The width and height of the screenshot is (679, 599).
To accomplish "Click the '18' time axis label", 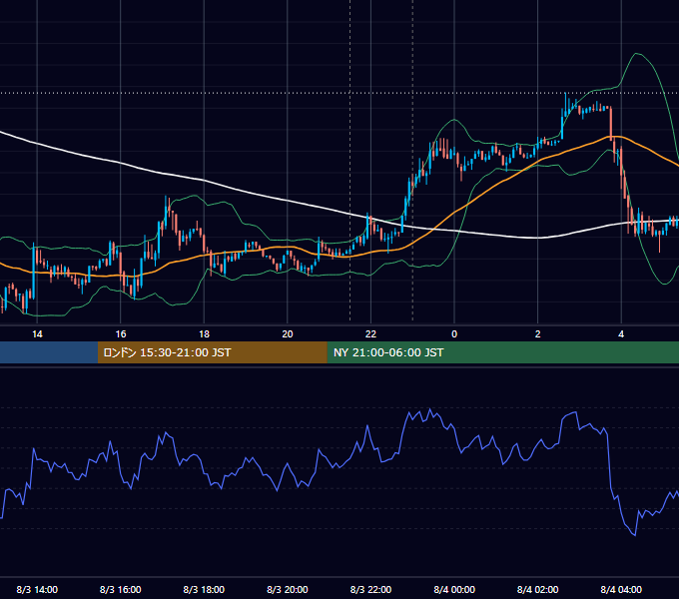I will [x=204, y=334].
